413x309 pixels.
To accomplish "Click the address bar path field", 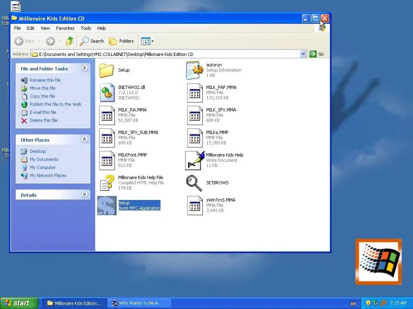I will [x=165, y=54].
